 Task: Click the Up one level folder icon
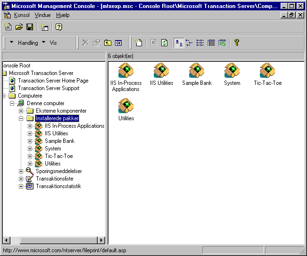click(108, 42)
